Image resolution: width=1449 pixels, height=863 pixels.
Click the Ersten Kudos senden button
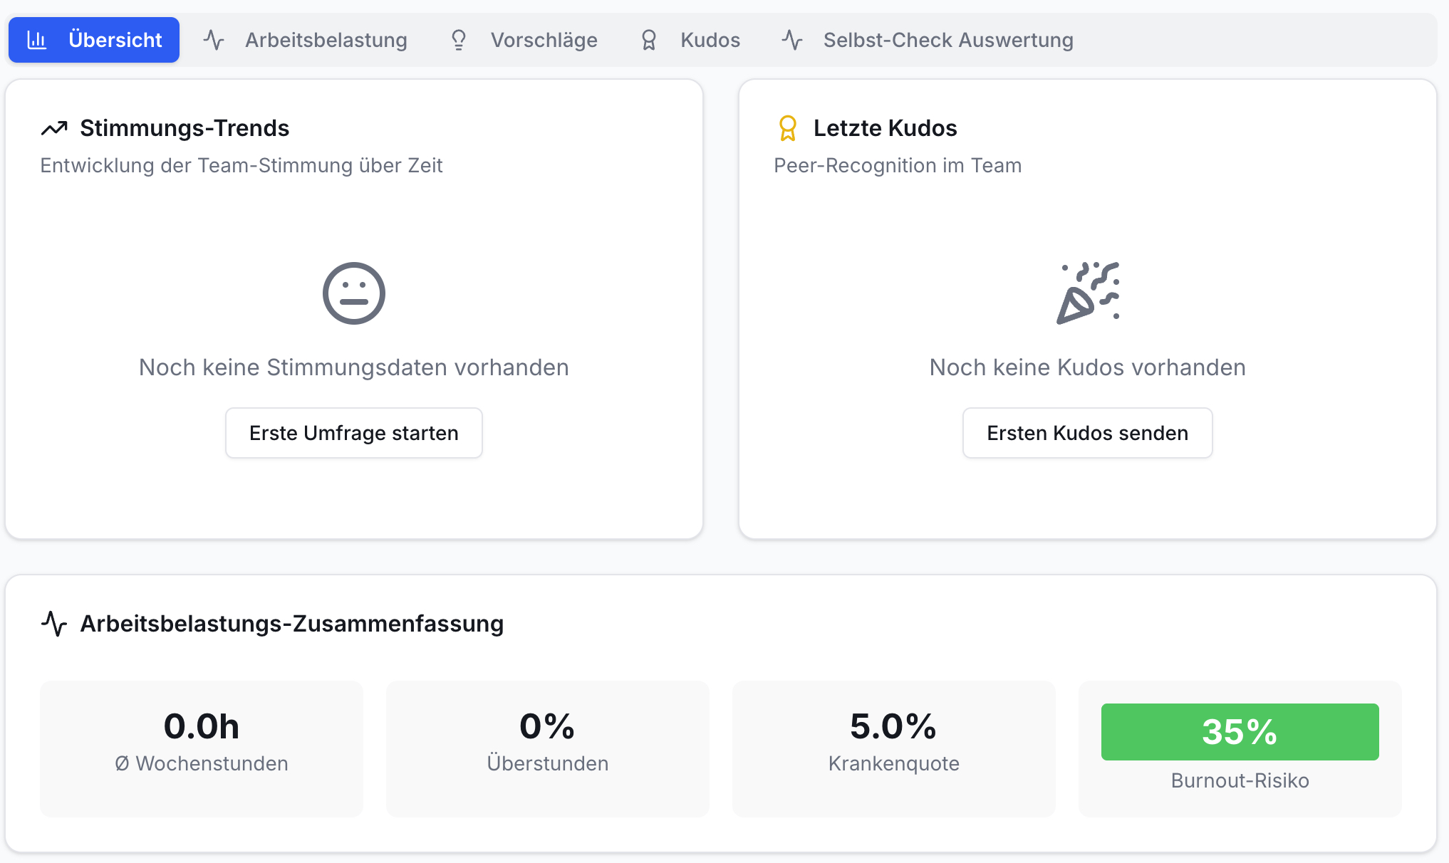point(1088,433)
